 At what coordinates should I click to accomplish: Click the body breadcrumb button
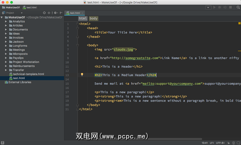coord(94,18)
